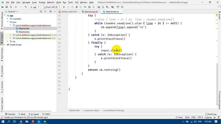
Task: Open the VCS menu
Action: click(x=76, y=2)
